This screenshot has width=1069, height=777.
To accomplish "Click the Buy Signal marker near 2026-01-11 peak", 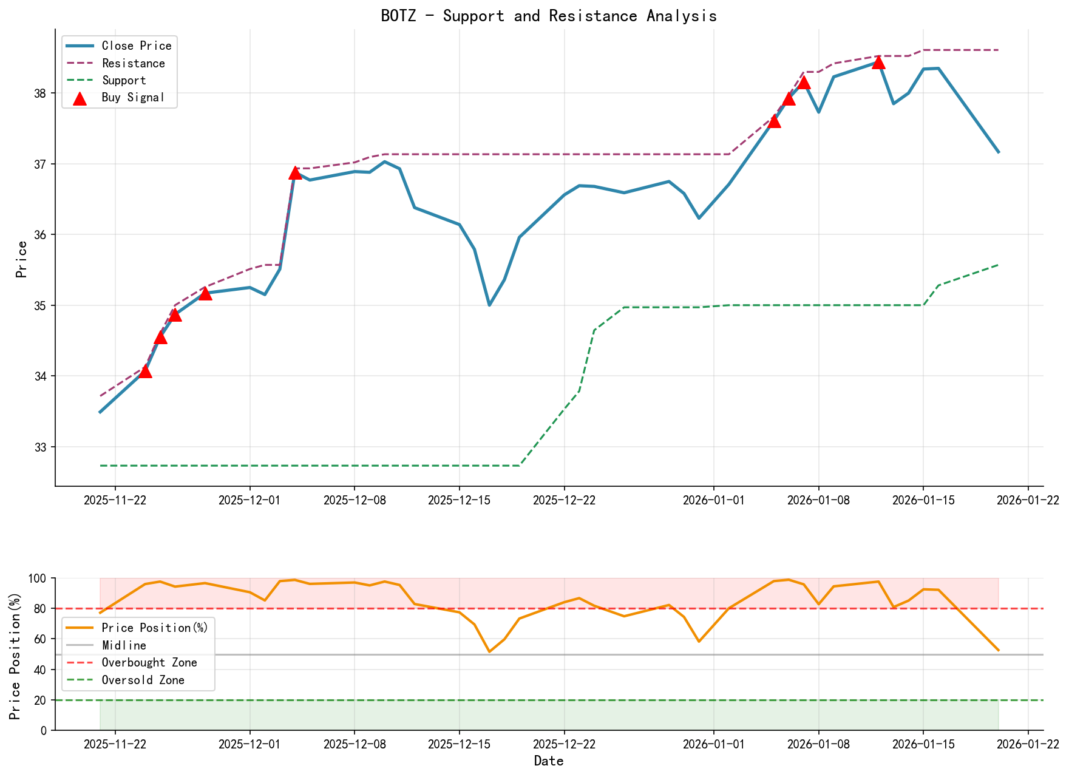I will [877, 63].
